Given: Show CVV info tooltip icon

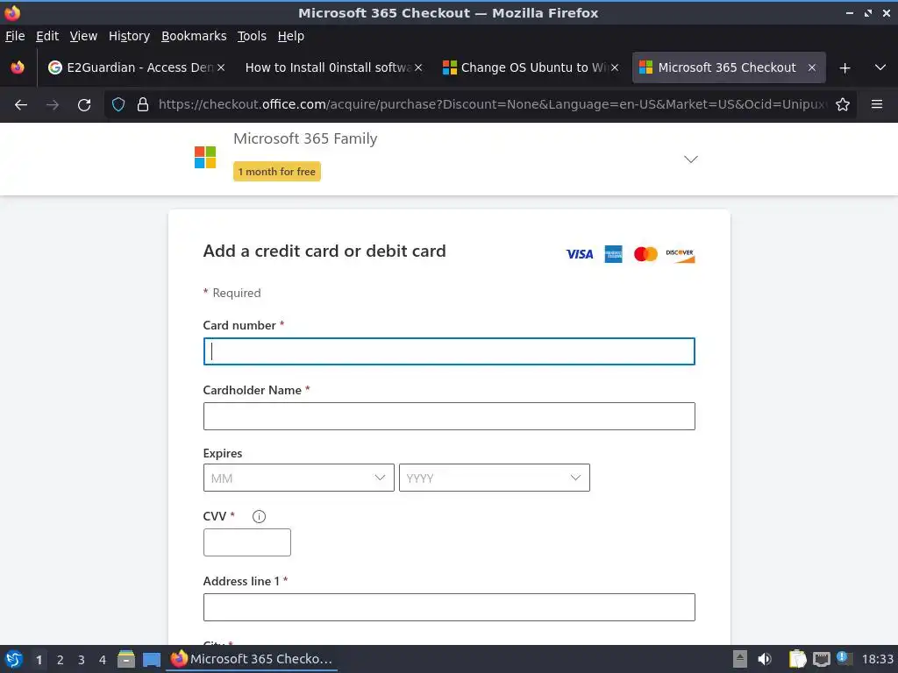Looking at the screenshot, I should 259,517.
